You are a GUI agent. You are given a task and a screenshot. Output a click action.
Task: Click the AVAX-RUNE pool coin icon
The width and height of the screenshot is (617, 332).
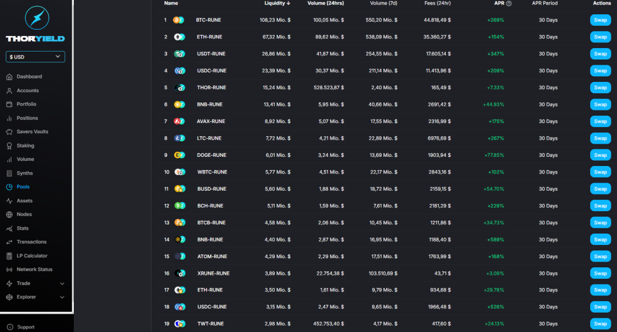coord(180,121)
